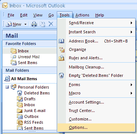Click the Unread Mail magnifier icon
The width and height of the screenshot is (137, 134).
tap(14, 57)
